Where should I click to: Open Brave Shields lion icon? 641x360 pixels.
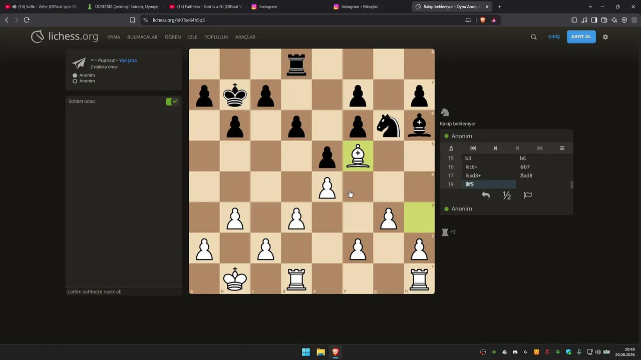(483, 20)
